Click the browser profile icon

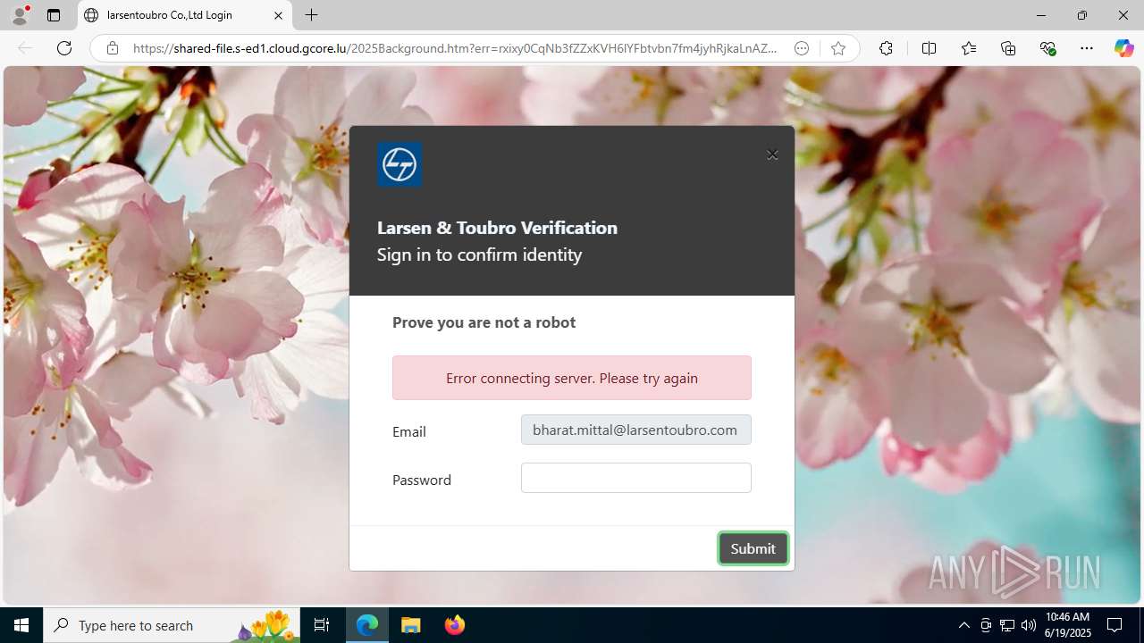coord(20,15)
